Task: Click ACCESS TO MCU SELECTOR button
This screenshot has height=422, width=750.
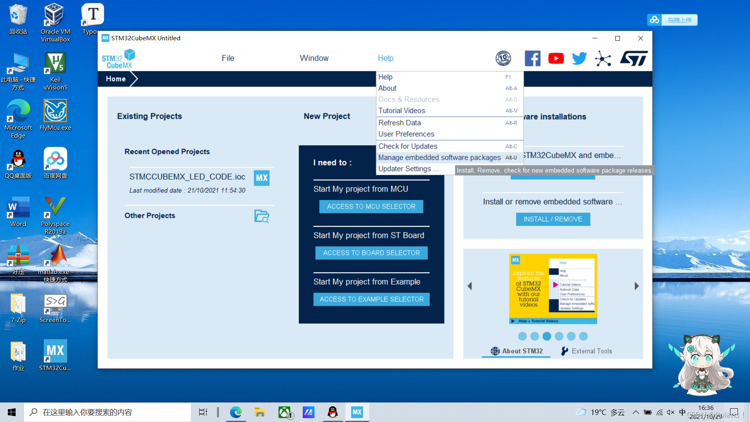Action: 371,206
